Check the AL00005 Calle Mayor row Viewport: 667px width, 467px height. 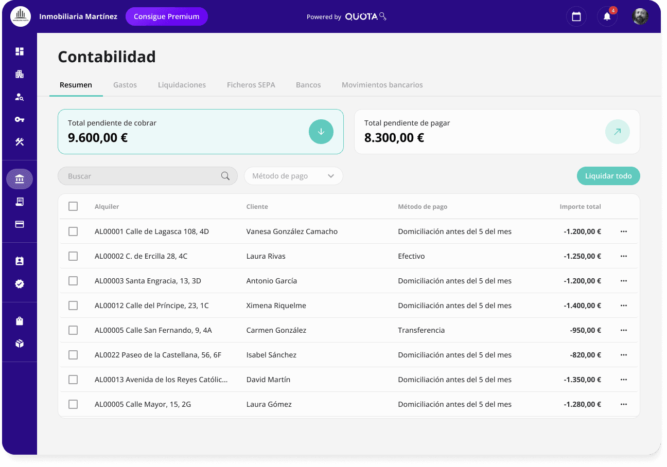tap(73, 404)
